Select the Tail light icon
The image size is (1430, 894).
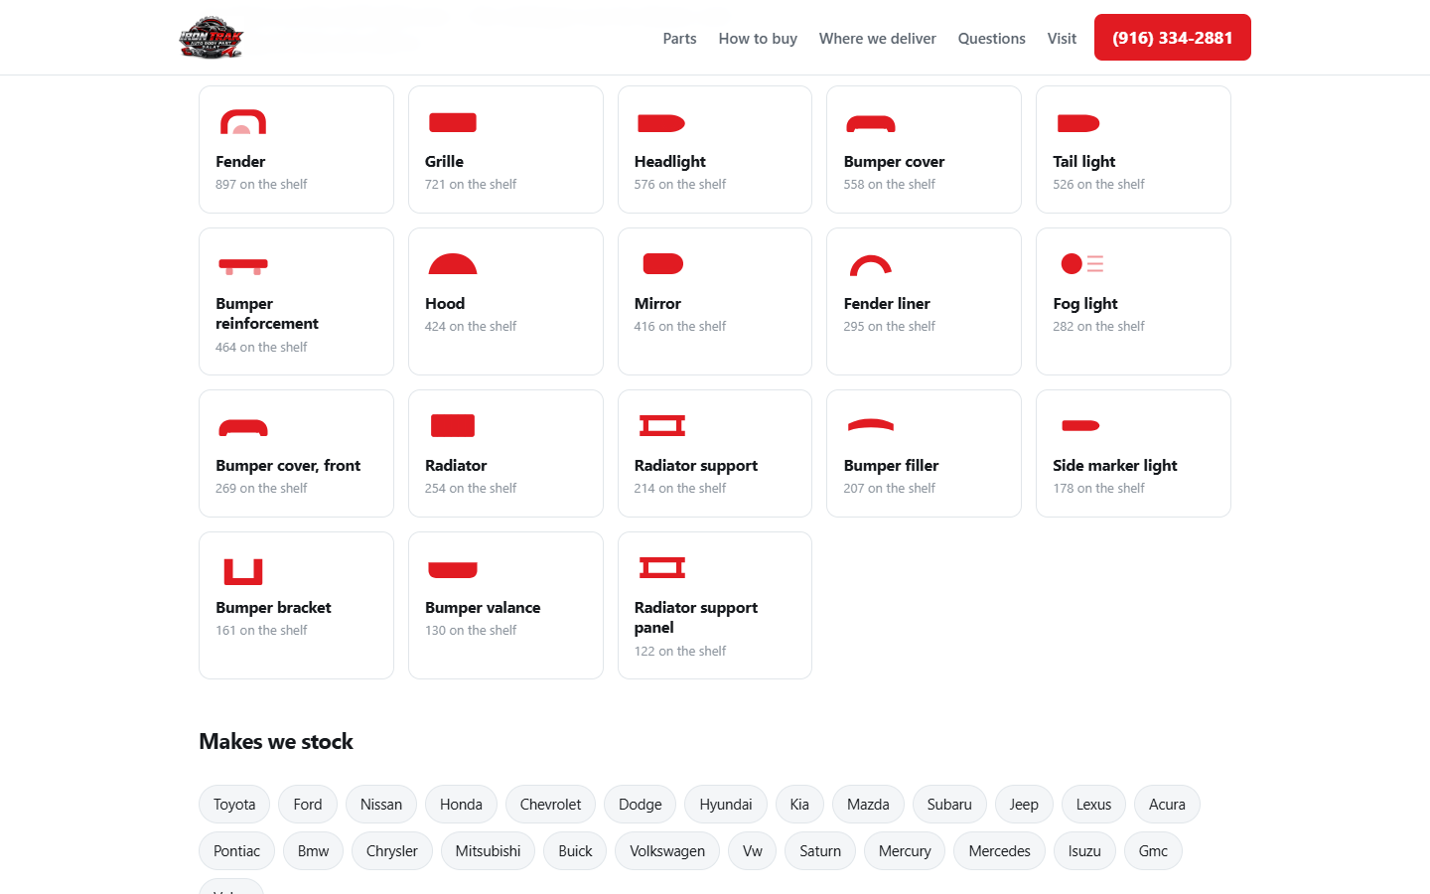[1078, 123]
